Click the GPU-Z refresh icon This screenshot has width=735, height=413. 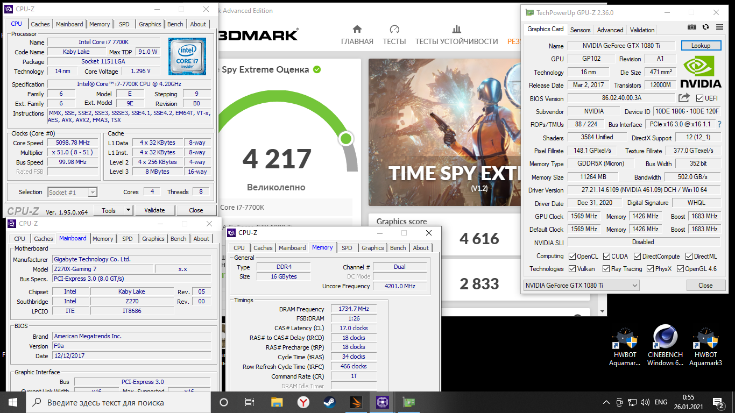(705, 27)
